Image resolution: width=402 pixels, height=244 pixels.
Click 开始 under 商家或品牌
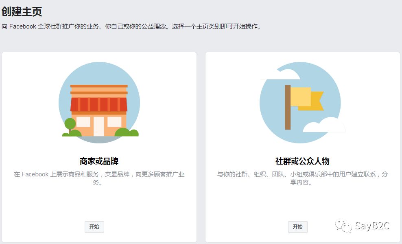[x=94, y=227]
